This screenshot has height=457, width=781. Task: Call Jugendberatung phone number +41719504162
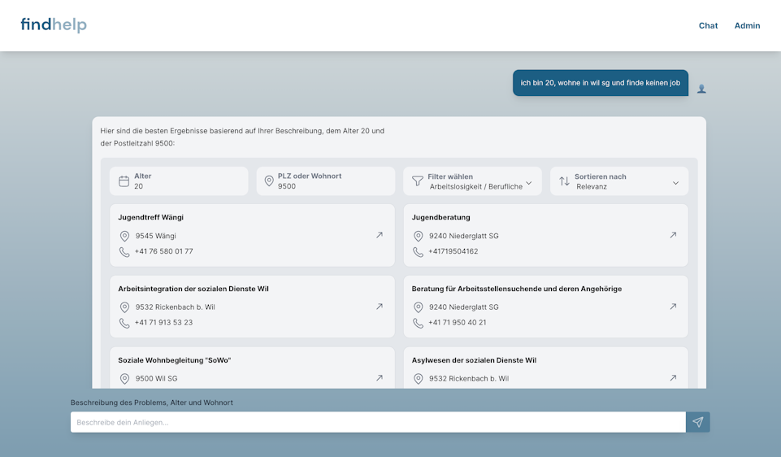[x=453, y=251]
